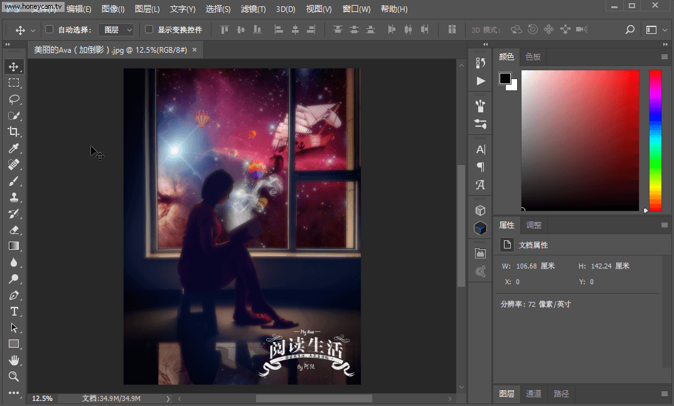Open the www.honeycam.tv watermark link
The width and height of the screenshot is (674, 406).
[x=33, y=8]
